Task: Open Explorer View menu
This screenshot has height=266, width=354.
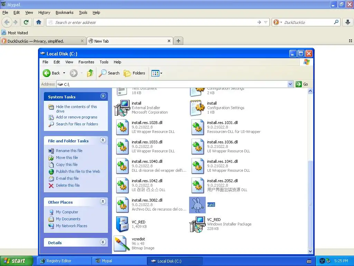Action: (69, 62)
